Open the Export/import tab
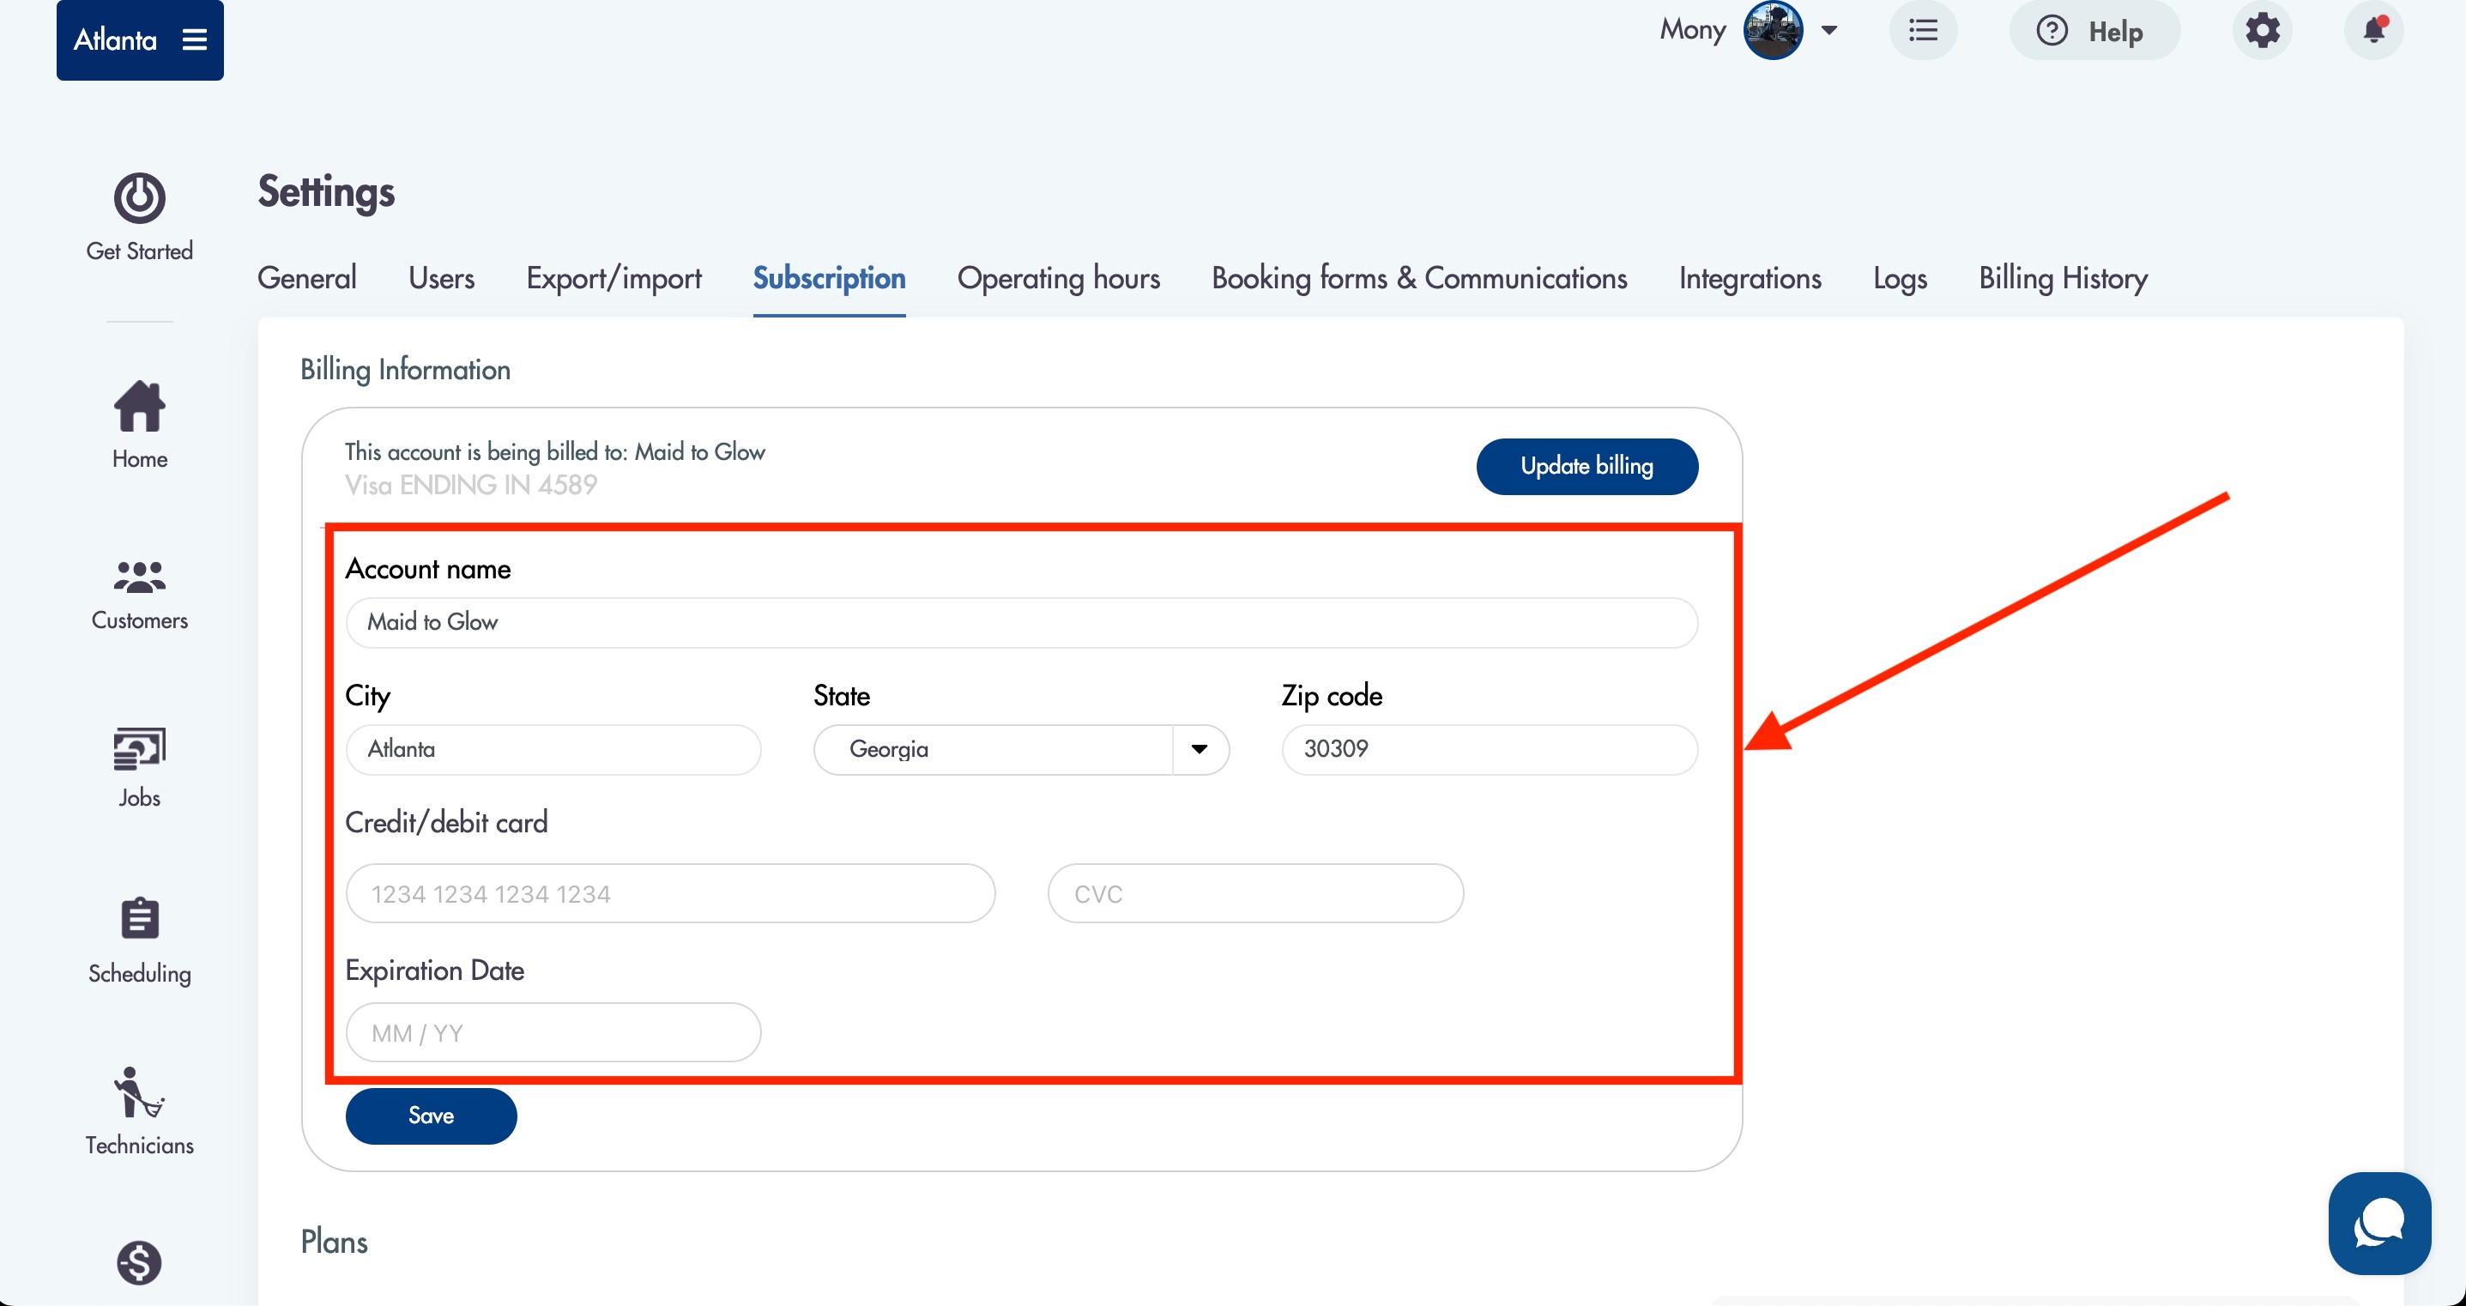 pos(613,278)
